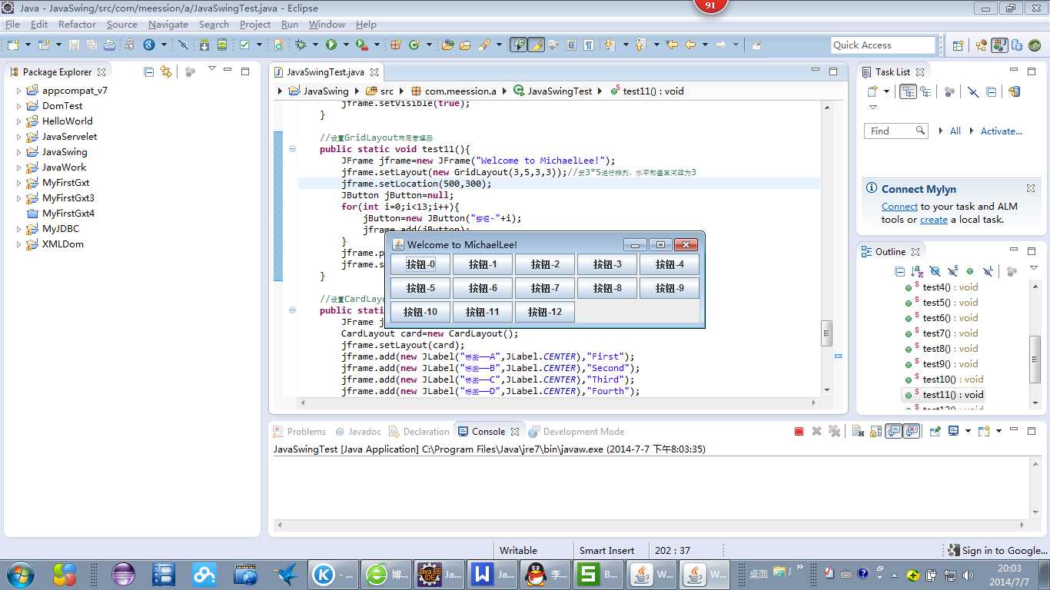Expand the XMLDom project
The height and width of the screenshot is (590, 1050).
click(19, 244)
